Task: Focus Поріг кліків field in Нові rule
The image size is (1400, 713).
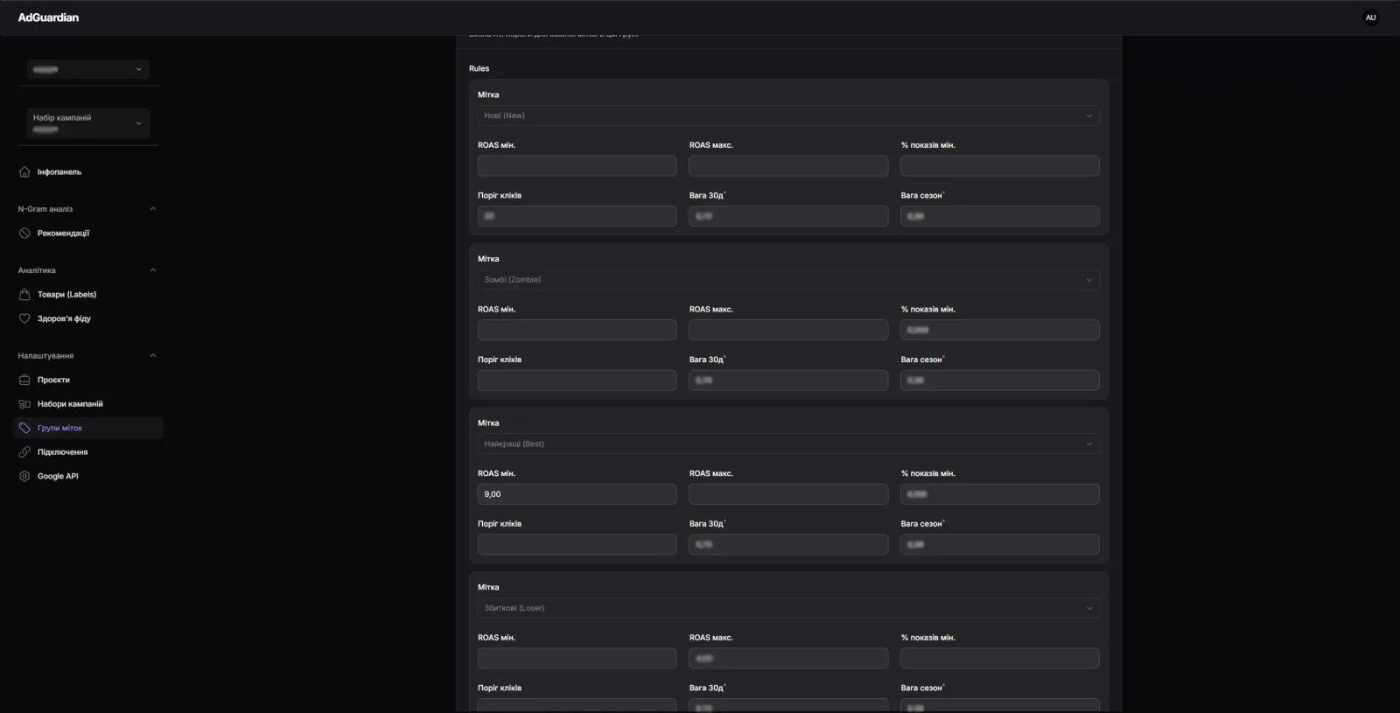Action: [x=577, y=216]
